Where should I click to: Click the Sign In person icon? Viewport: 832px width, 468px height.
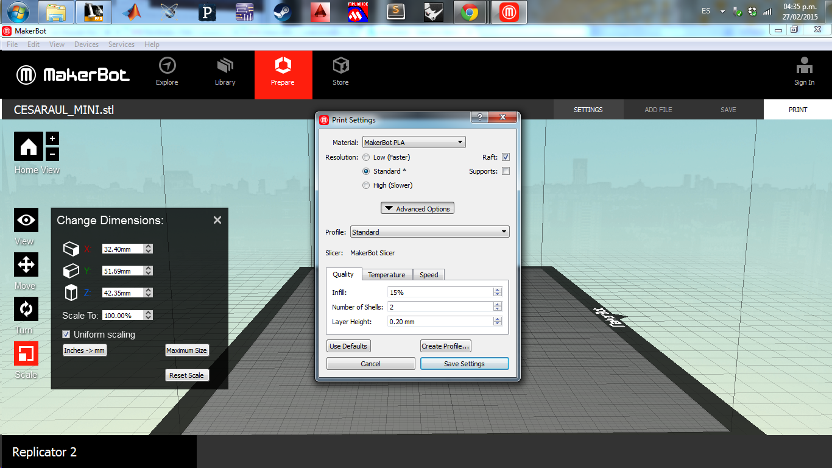(804, 65)
